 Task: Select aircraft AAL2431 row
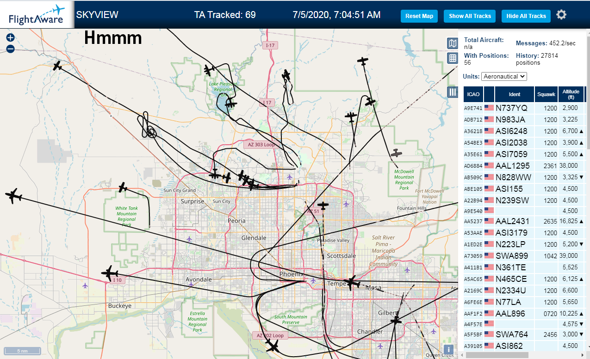[x=525, y=221]
